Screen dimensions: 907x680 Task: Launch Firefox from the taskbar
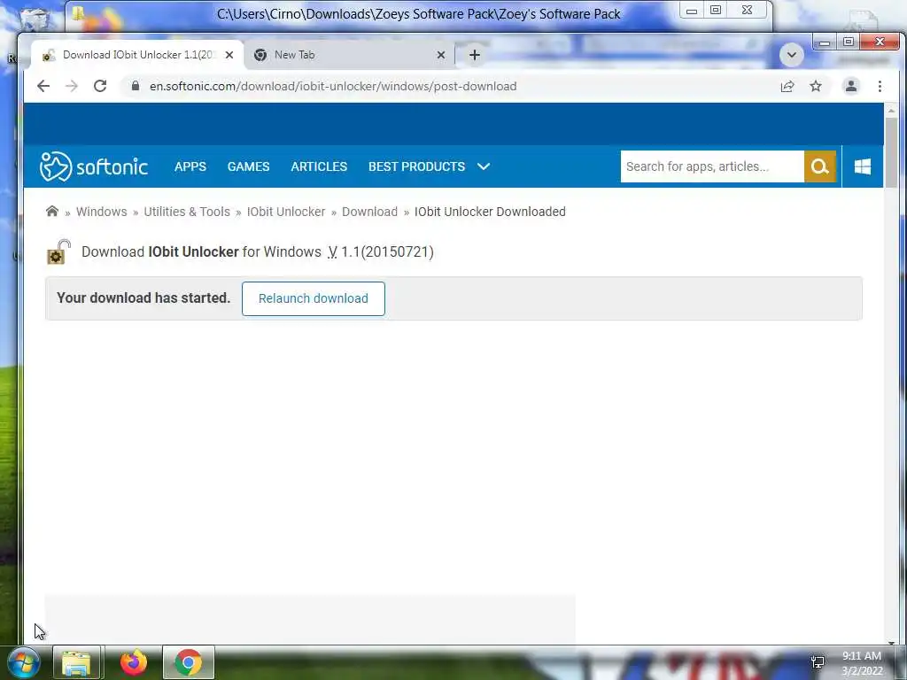(x=134, y=662)
